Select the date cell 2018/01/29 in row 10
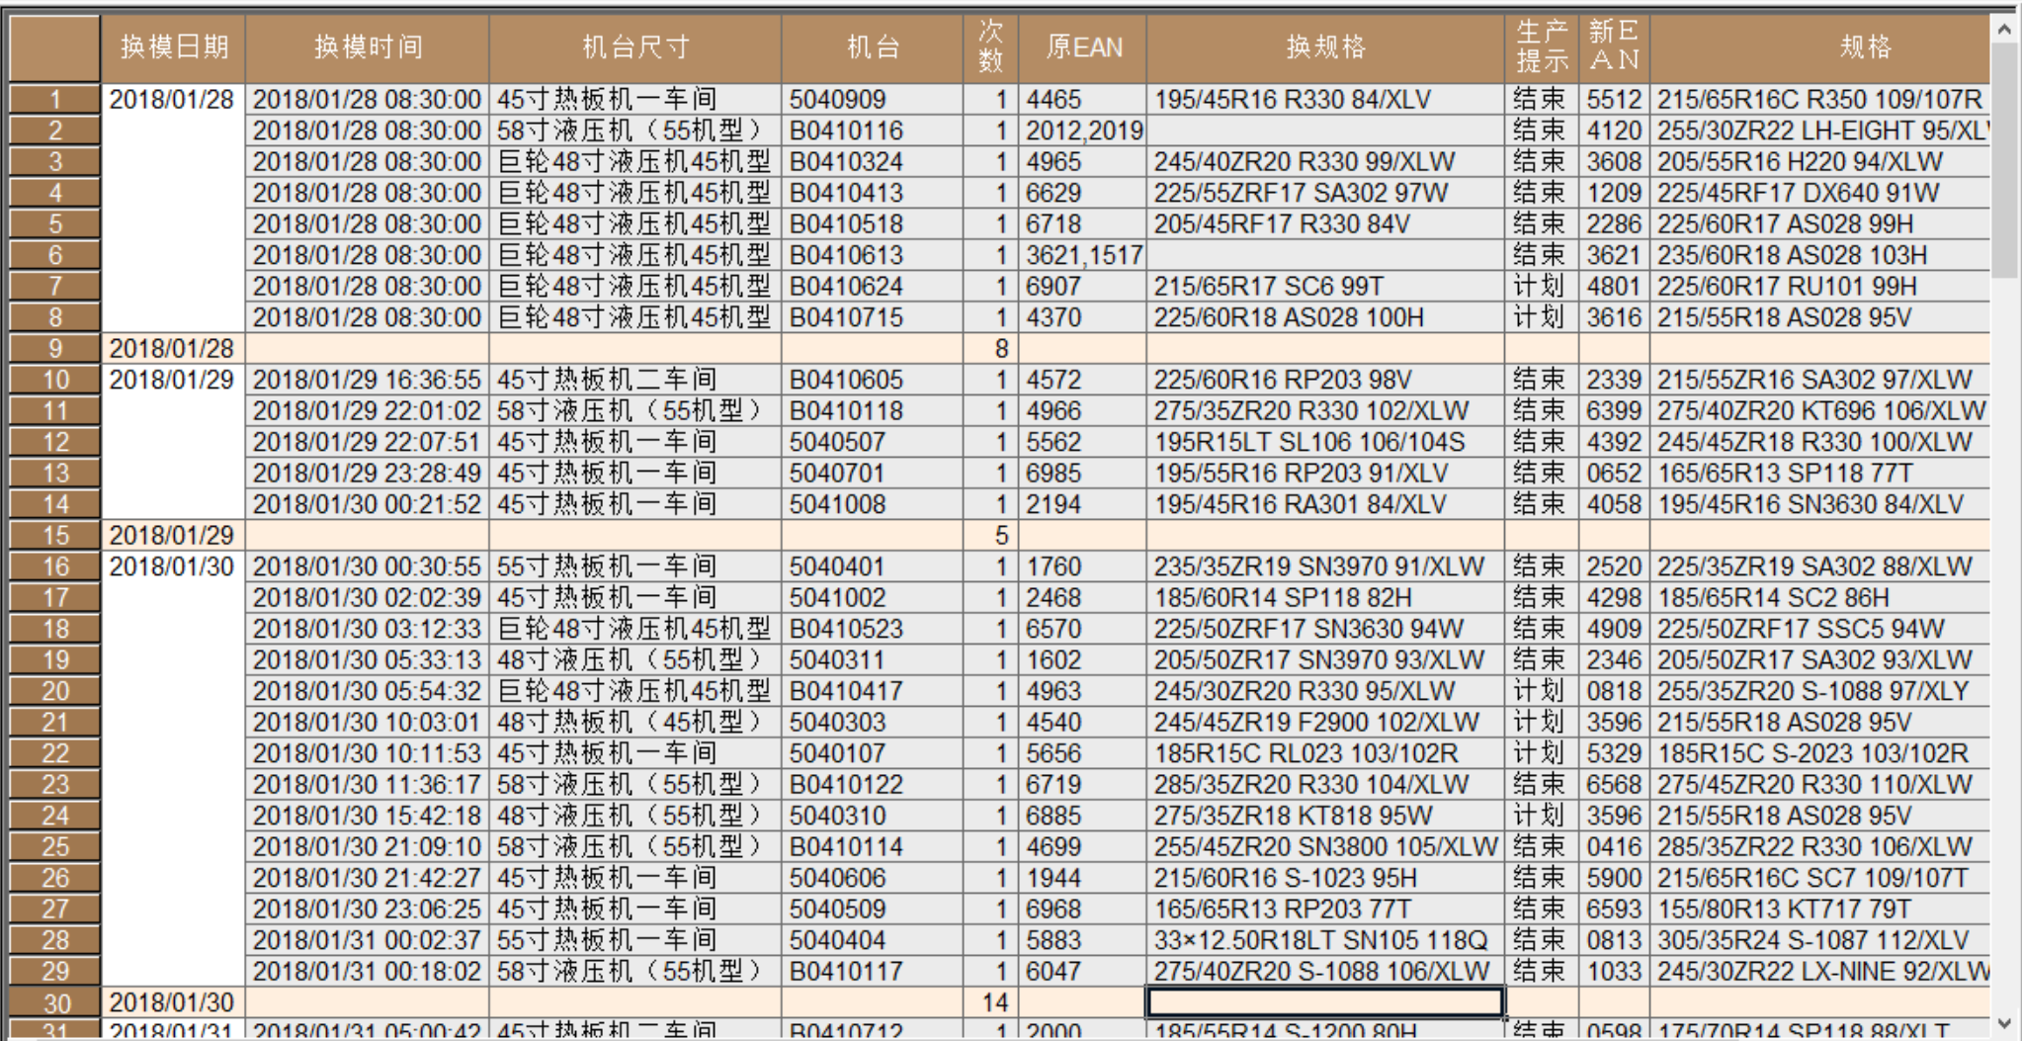The width and height of the screenshot is (2022, 1041). point(172,380)
